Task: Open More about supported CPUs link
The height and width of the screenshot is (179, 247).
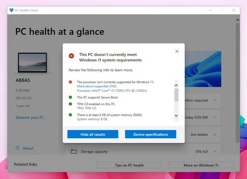Action: point(97,86)
